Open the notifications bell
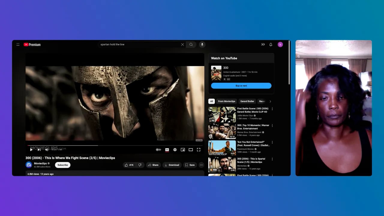Screen dimensions: 384x216 (271, 44)
